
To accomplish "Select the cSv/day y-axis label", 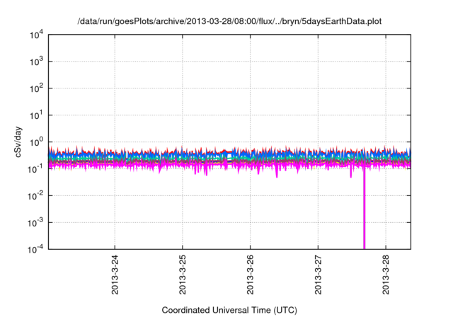I will [18, 142].
